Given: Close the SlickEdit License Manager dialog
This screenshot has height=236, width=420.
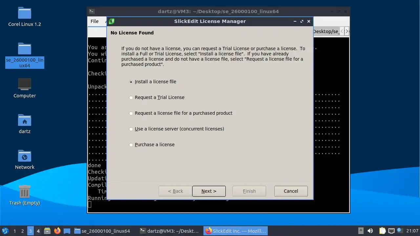Looking at the screenshot, I should click(x=309, y=21).
